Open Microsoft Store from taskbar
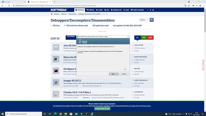The width and height of the screenshot is (206, 116). coord(71,114)
